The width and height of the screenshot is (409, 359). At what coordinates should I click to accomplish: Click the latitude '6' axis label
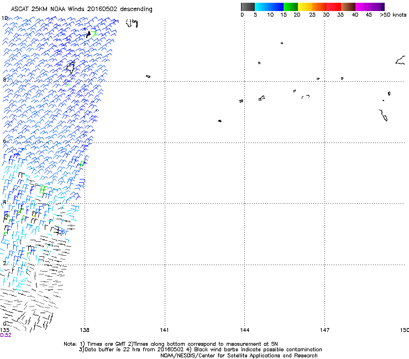4,141
